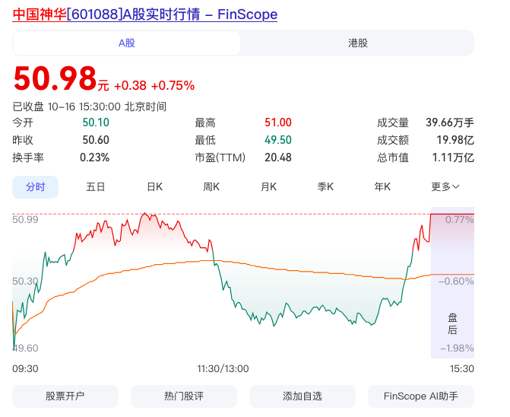The height and width of the screenshot is (417, 510).
Task: Open the 中国神华[601088]A股实时行情 title link
Action: pos(144,14)
